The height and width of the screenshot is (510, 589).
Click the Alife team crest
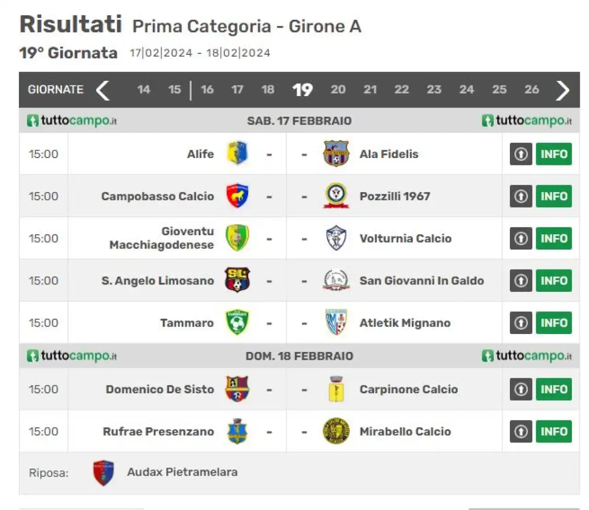tap(237, 153)
